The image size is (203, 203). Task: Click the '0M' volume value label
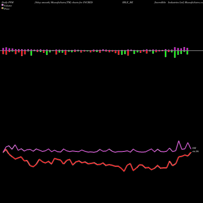[194, 148]
